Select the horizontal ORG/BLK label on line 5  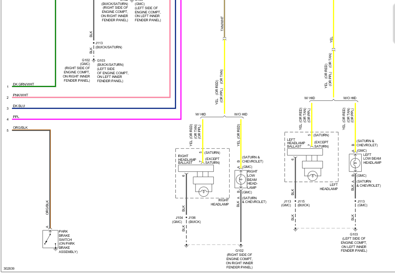tap(20, 128)
